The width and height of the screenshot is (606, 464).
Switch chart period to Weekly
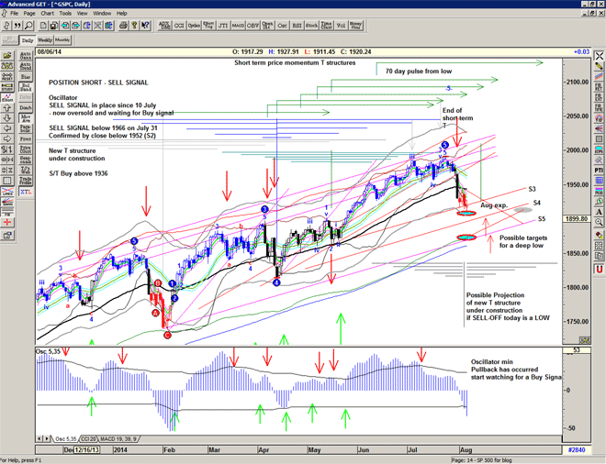click(x=44, y=40)
